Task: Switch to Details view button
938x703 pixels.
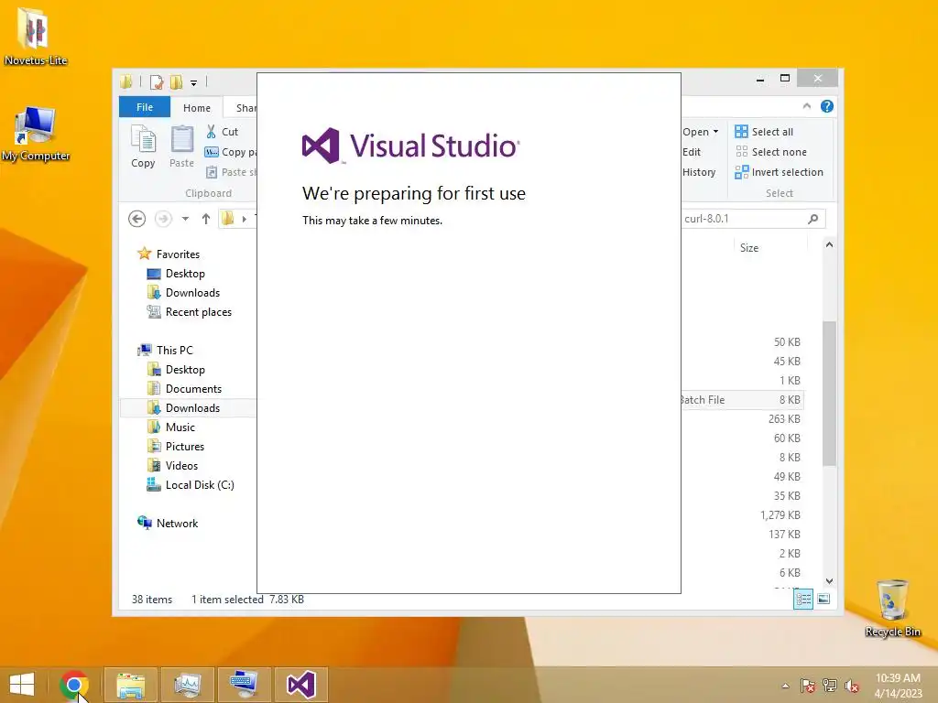Action: point(803,599)
